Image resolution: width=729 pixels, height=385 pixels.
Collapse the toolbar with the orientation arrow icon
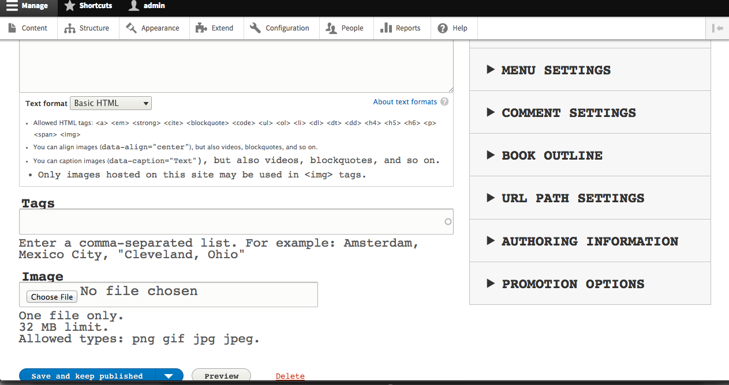[717, 28]
